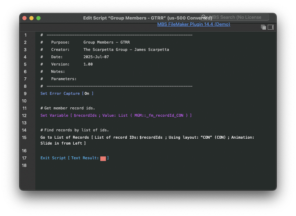Click the "On" value of Set Error Capture
Viewport: 296px width, 216px height.
[87, 93]
